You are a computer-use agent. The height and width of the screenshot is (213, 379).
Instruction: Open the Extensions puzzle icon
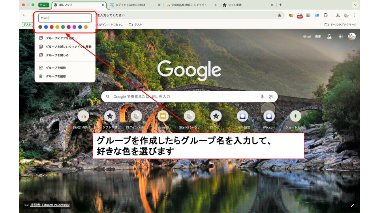click(x=326, y=15)
